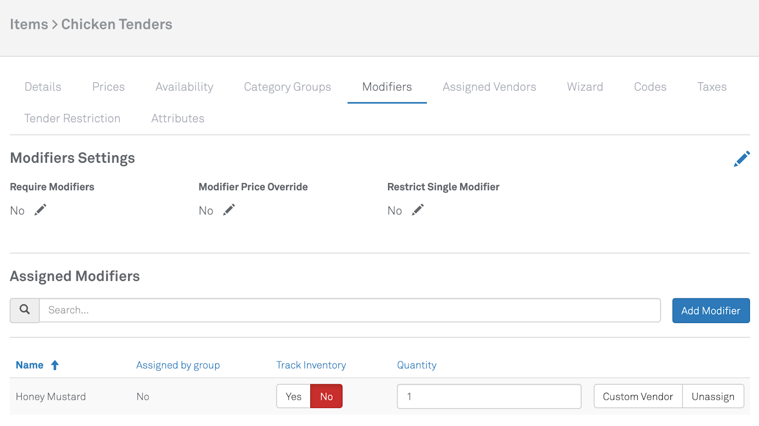Open the Tender Restriction tab
The width and height of the screenshot is (759, 426).
[72, 118]
